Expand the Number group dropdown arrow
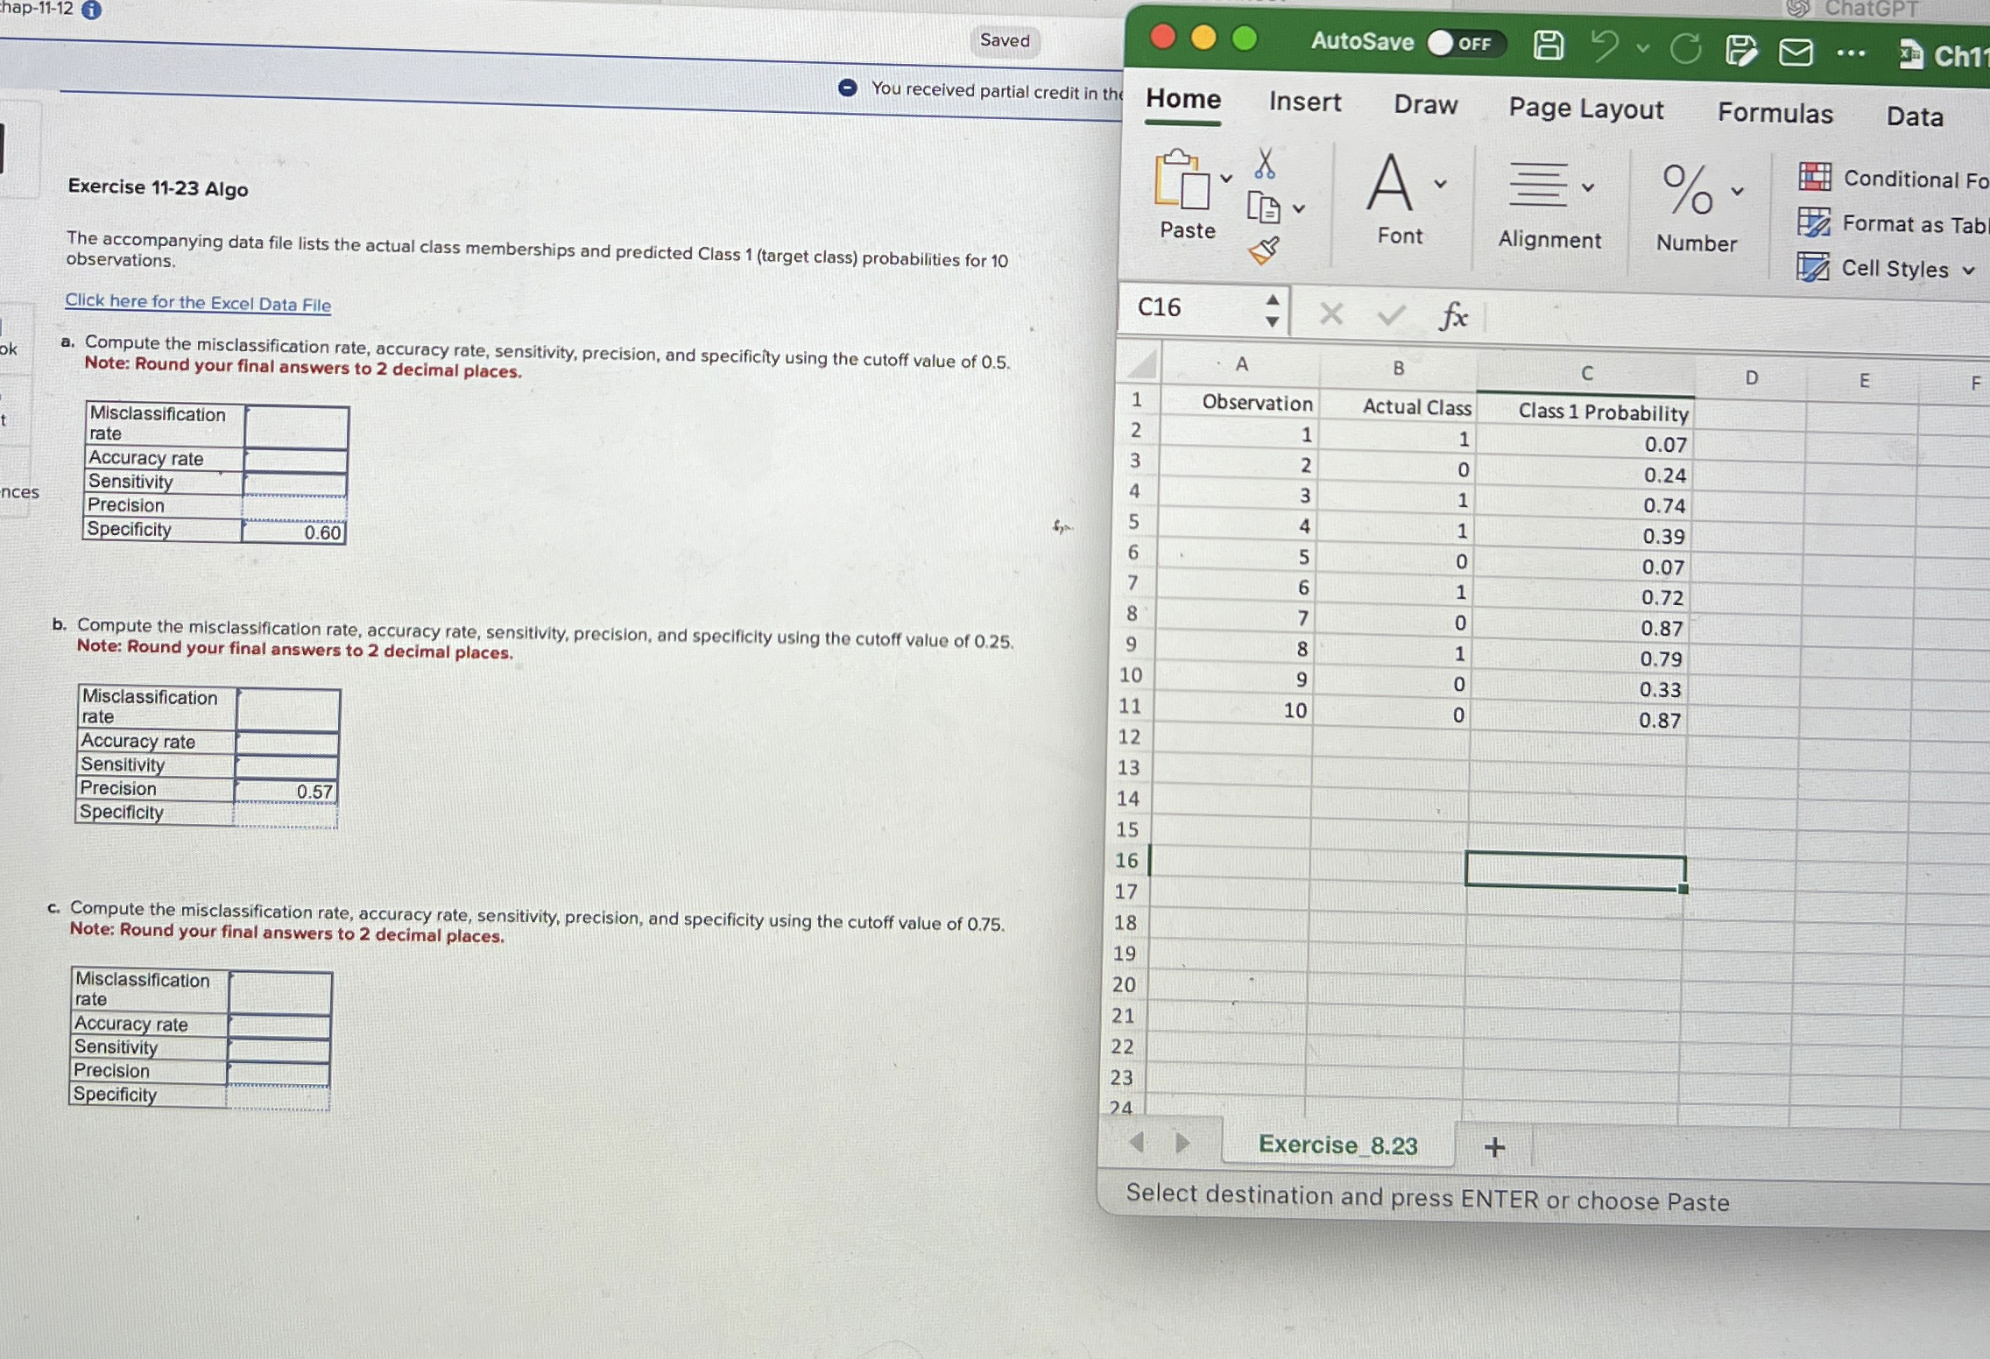The height and width of the screenshot is (1359, 1990). point(1737,191)
